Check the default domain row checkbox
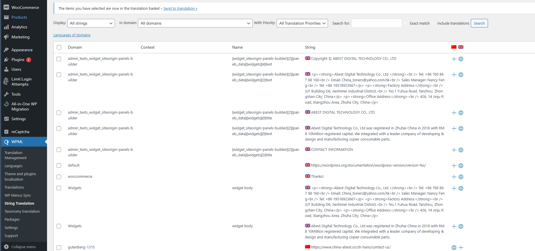The height and width of the screenshot is (251, 535). pyautogui.click(x=59, y=165)
